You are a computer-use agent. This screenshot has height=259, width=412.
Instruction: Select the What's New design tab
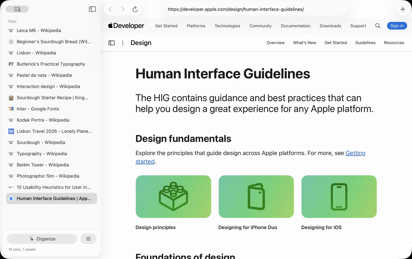tap(305, 43)
